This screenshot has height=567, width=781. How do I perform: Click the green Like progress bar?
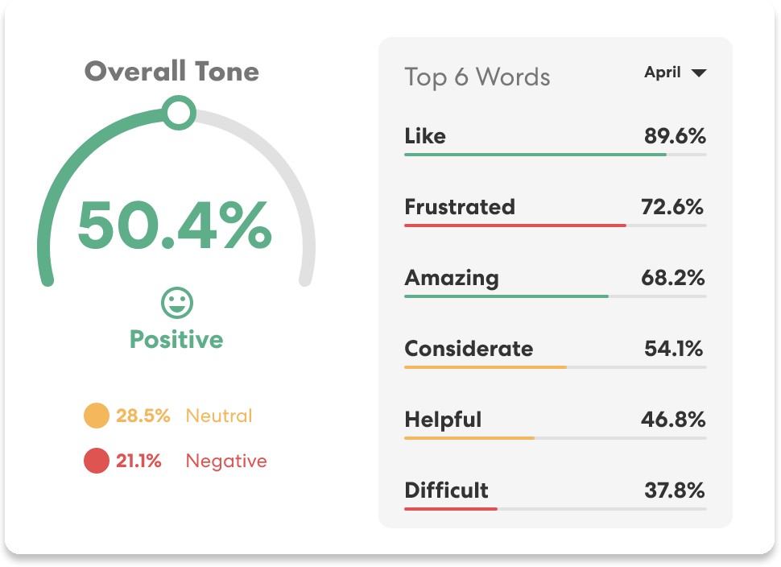[x=535, y=154]
